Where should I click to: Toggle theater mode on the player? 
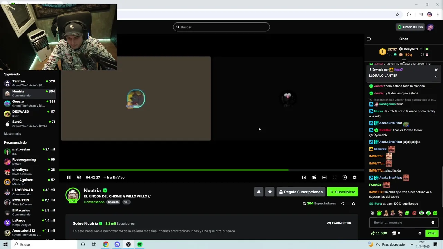(x=324, y=177)
